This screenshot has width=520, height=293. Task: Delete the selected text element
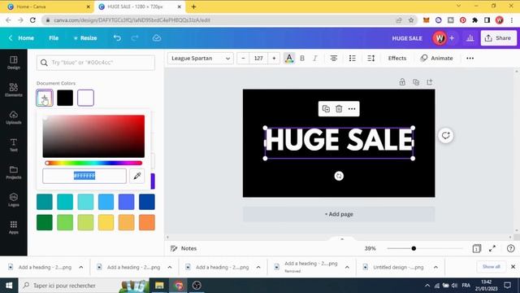pyautogui.click(x=339, y=109)
